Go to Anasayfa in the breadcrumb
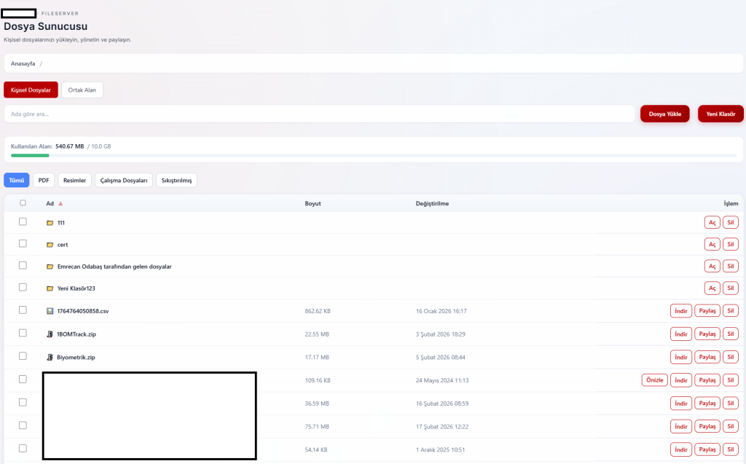Viewport: 746px width, 464px height. click(23, 63)
